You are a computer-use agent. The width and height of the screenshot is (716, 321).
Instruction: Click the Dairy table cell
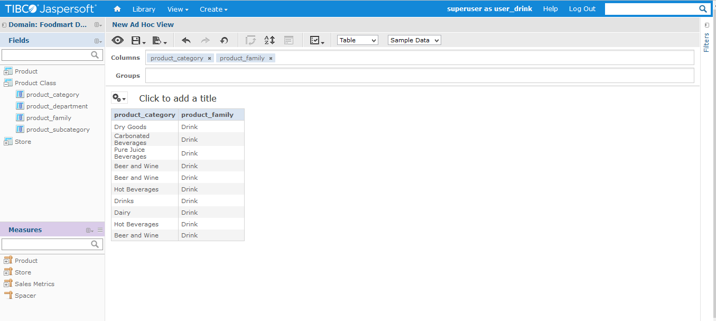pyautogui.click(x=145, y=213)
